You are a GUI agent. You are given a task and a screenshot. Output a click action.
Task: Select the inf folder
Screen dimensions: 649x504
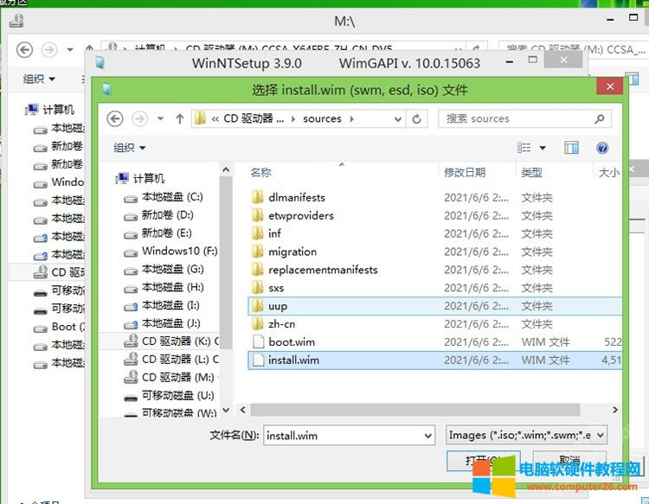[434, 233]
